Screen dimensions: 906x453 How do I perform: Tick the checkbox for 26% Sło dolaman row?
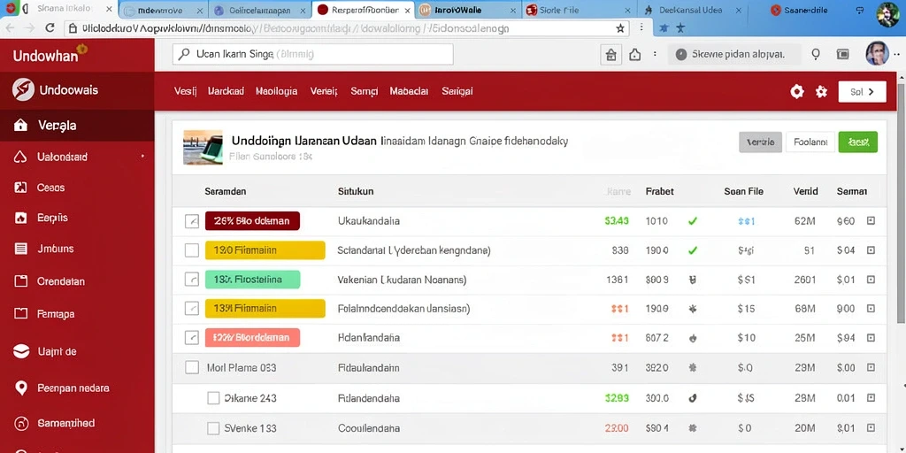click(192, 220)
